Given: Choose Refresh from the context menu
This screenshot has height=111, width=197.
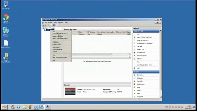Looking at the screenshot, I should [x=61, y=52].
